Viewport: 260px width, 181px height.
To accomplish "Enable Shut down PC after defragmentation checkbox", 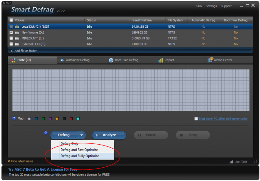I will point(196,119).
